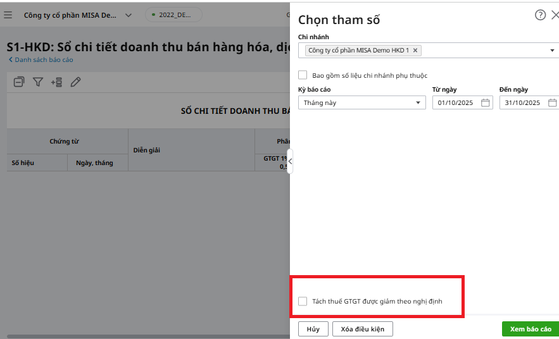The image size is (559, 339).
Task: Select the 2022_DE database tab
Action: pos(173,15)
